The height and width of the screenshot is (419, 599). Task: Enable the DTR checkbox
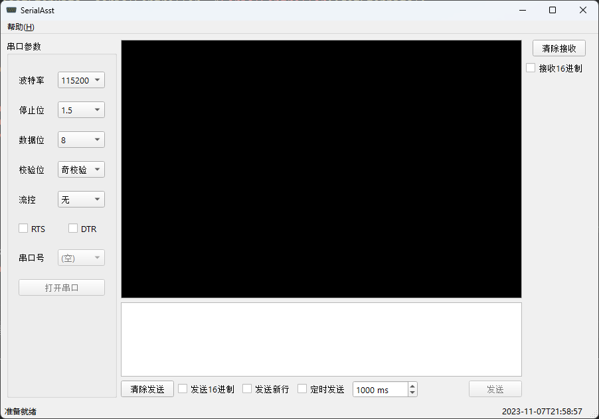73,228
